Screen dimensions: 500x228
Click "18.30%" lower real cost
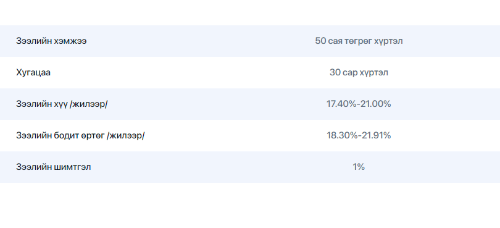click(x=341, y=136)
